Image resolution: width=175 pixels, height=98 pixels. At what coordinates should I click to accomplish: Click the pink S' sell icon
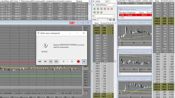112,9
